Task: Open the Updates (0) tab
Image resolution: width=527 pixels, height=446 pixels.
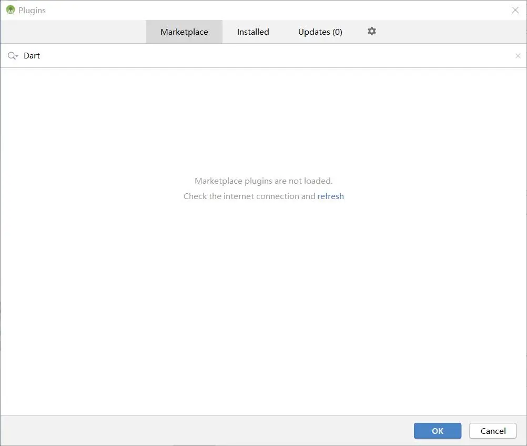Action: coord(320,32)
